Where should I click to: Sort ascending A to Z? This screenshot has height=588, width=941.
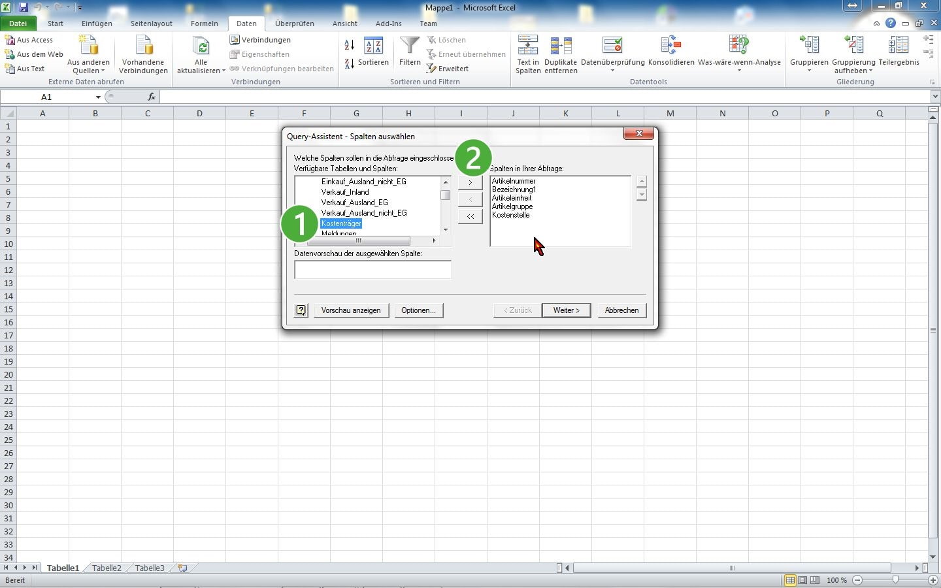pyautogui.click(x=349, y=44)
